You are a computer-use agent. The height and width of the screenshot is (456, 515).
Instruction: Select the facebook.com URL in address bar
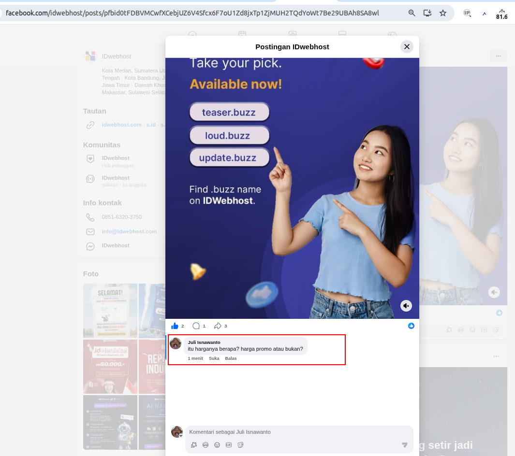point(192,13)
